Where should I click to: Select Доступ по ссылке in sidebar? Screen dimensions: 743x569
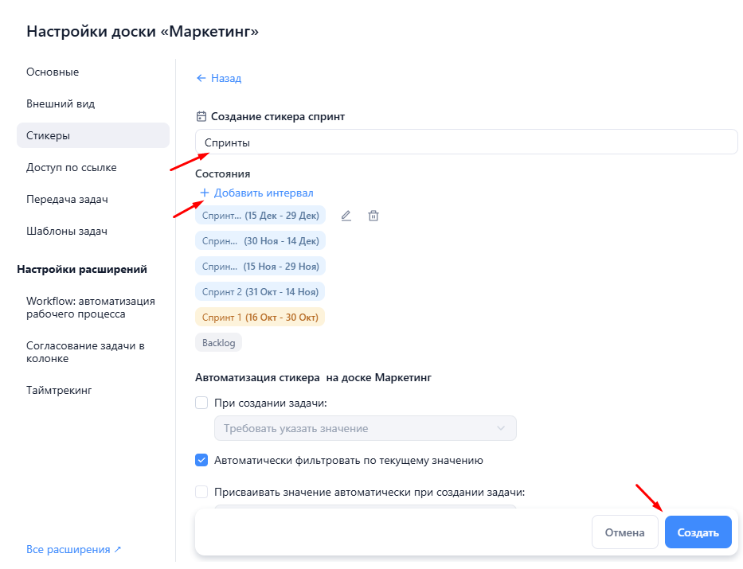(x=72, y=168)
